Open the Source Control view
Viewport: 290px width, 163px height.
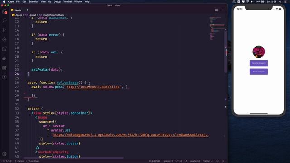[5, 30]
